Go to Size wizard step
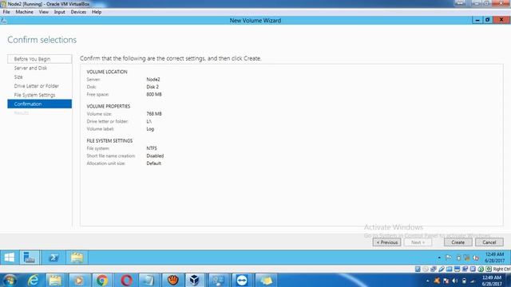511x287 pixels. tap(39, 77)
